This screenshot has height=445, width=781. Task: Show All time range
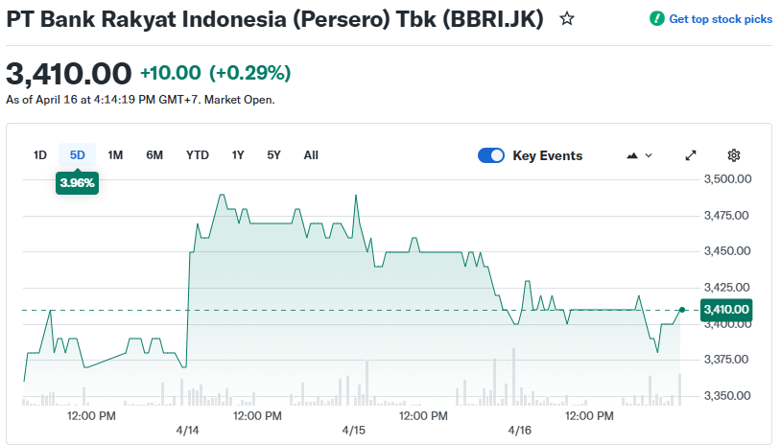coord(311,155)
